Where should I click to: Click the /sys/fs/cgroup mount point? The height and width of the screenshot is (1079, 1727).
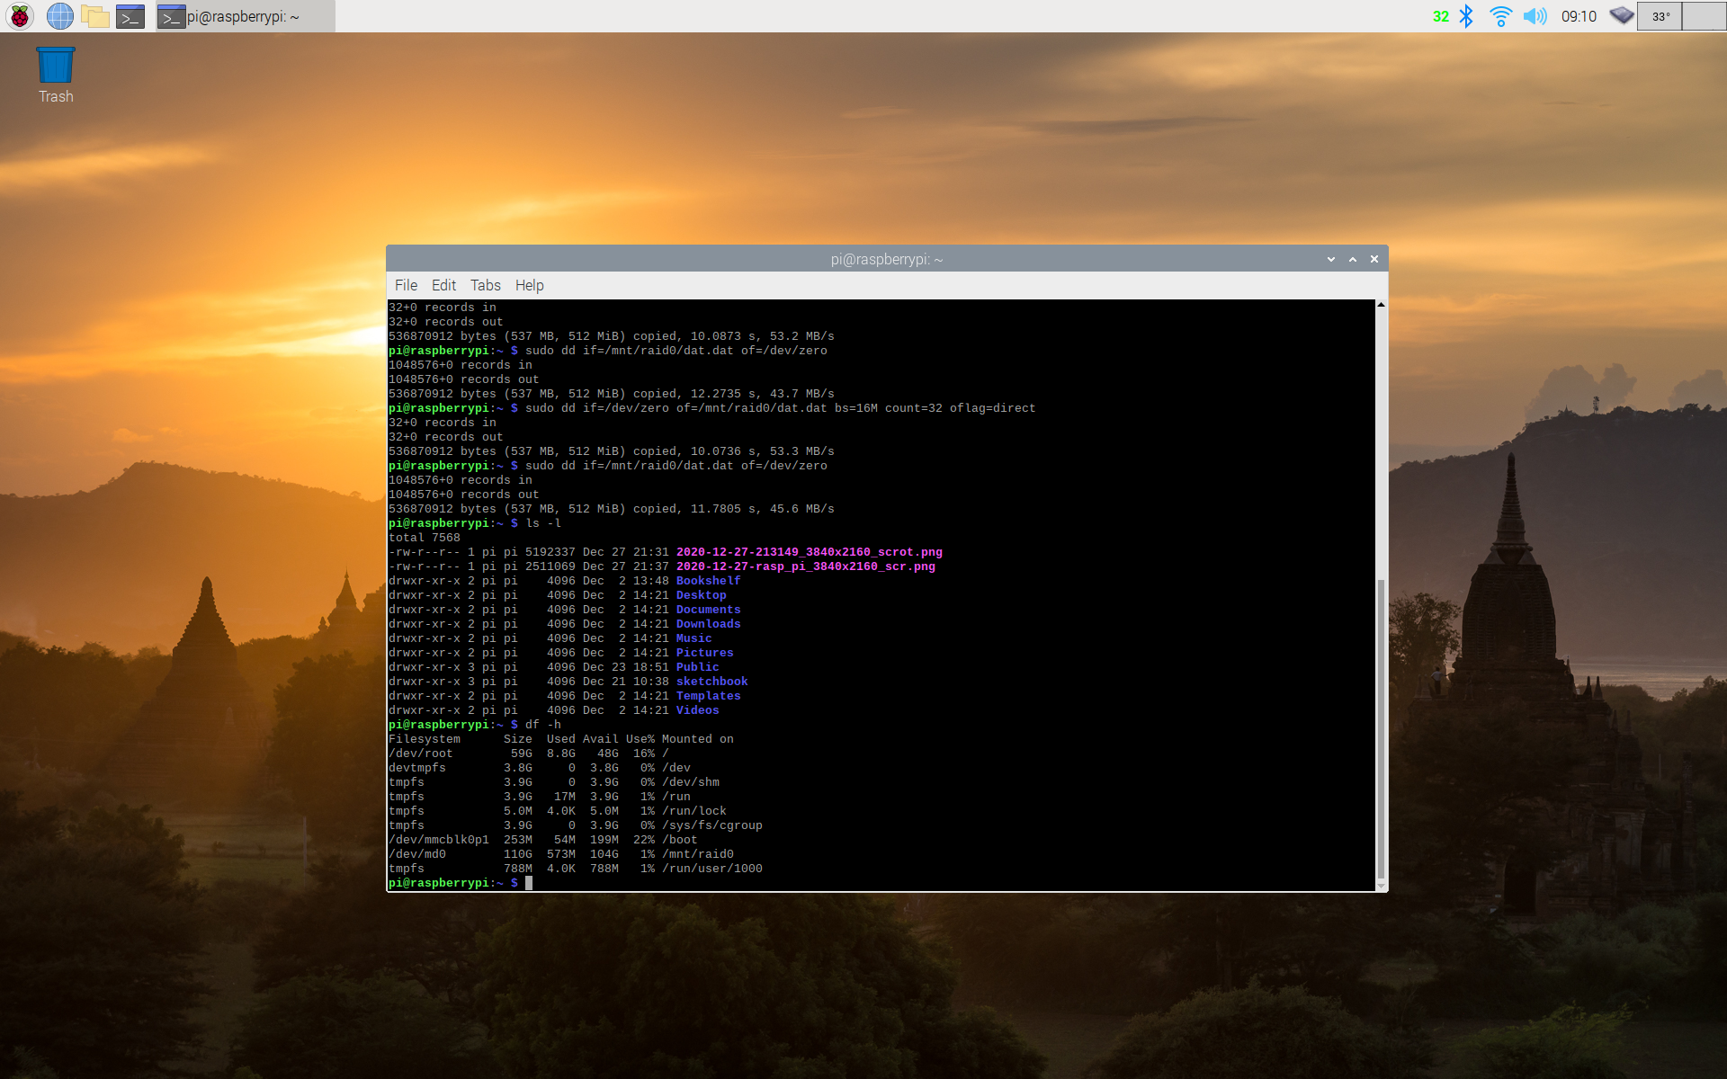(712, 825)
